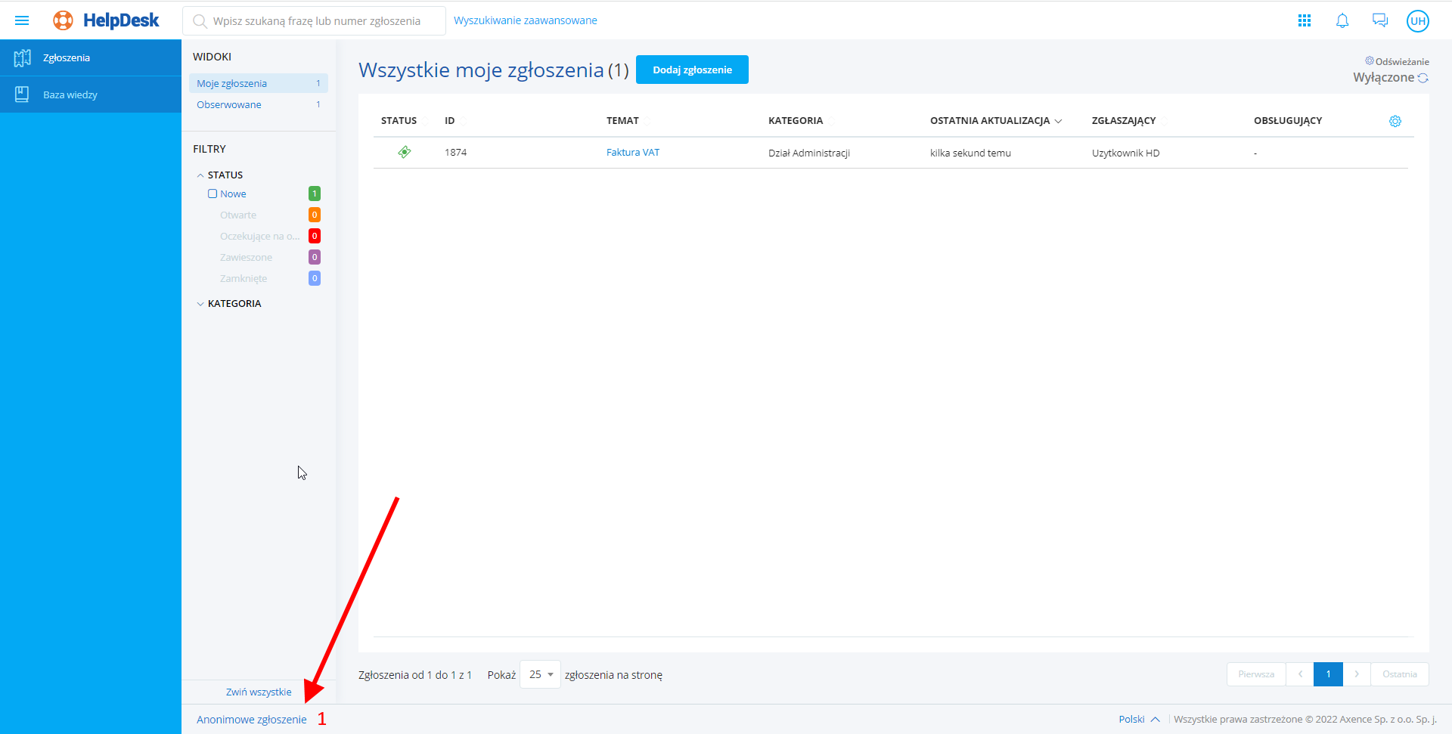Select the Obserwowane view
This screenshot has width=1452, height=734.
(x=229, y=105)
